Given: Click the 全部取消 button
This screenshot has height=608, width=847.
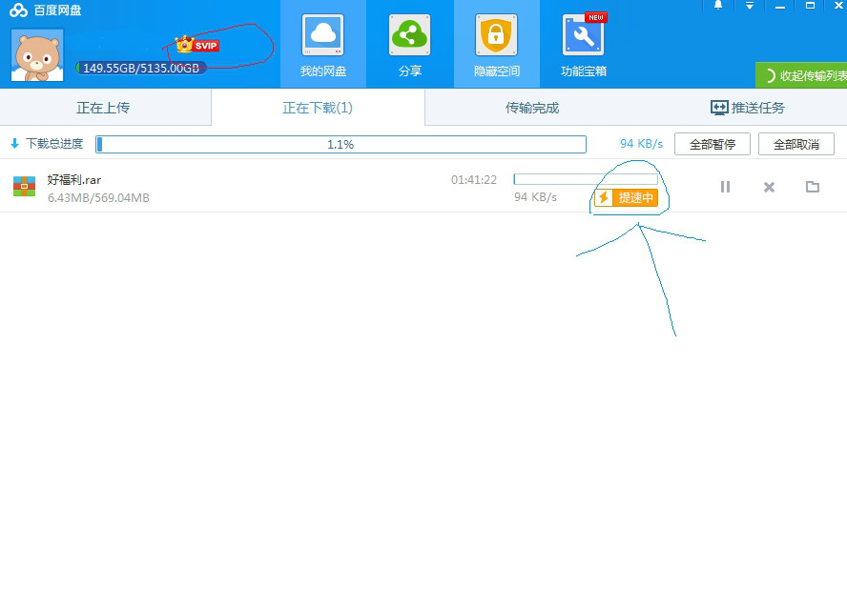Looking at the screenshot, I should 796,144.
